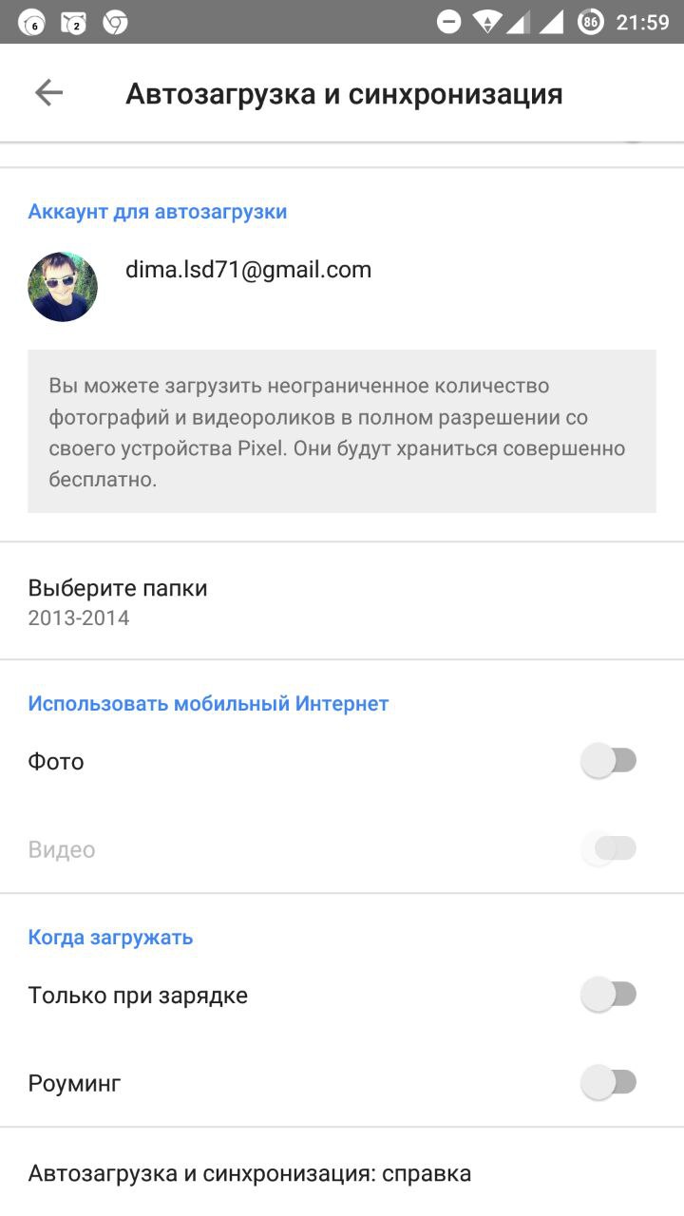Tap the account profile picture

(x=63, y=287)
